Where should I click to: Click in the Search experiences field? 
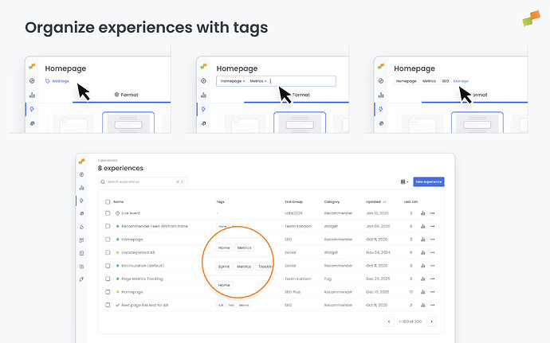[139, 181]
